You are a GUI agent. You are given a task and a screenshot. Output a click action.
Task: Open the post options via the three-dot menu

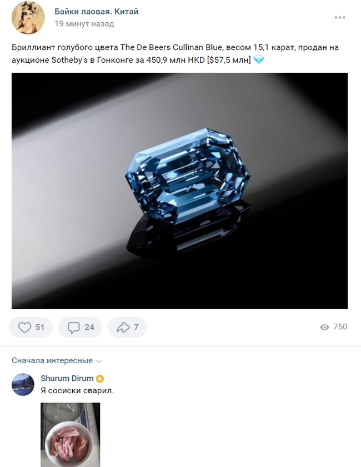(x=339, y=17)
